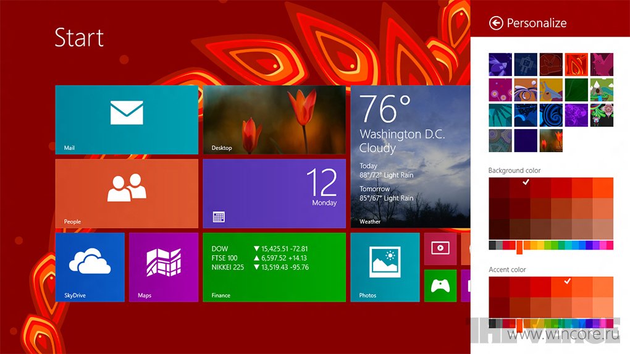The height and width of the screenshot is (354, 630).
Task: Launch the Games tile with Xbox controller
Action: click(x=440, y=285)
